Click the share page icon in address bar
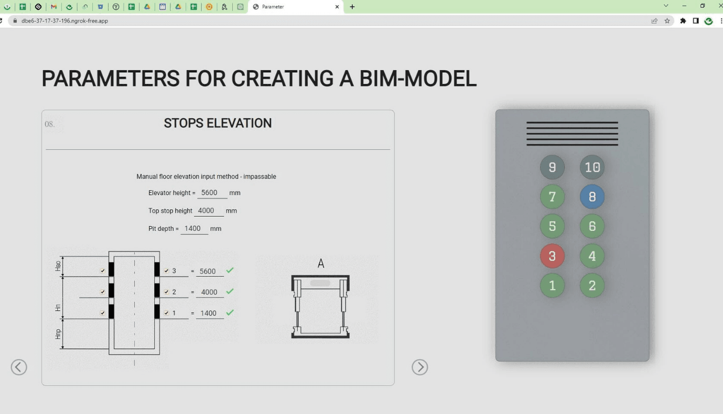 tap(654, 21)
